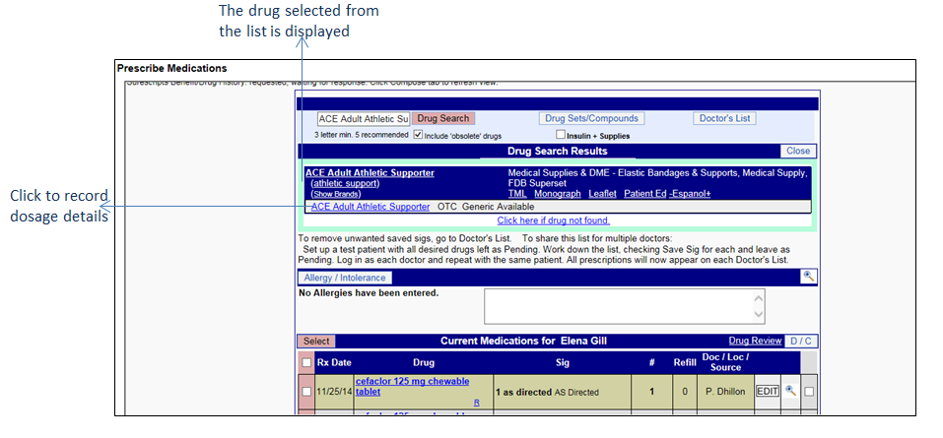Expand Show Brands for ACE Athletic Supporter
The width and height of the screenshot is (943, 438).
[x=334, y=194]
